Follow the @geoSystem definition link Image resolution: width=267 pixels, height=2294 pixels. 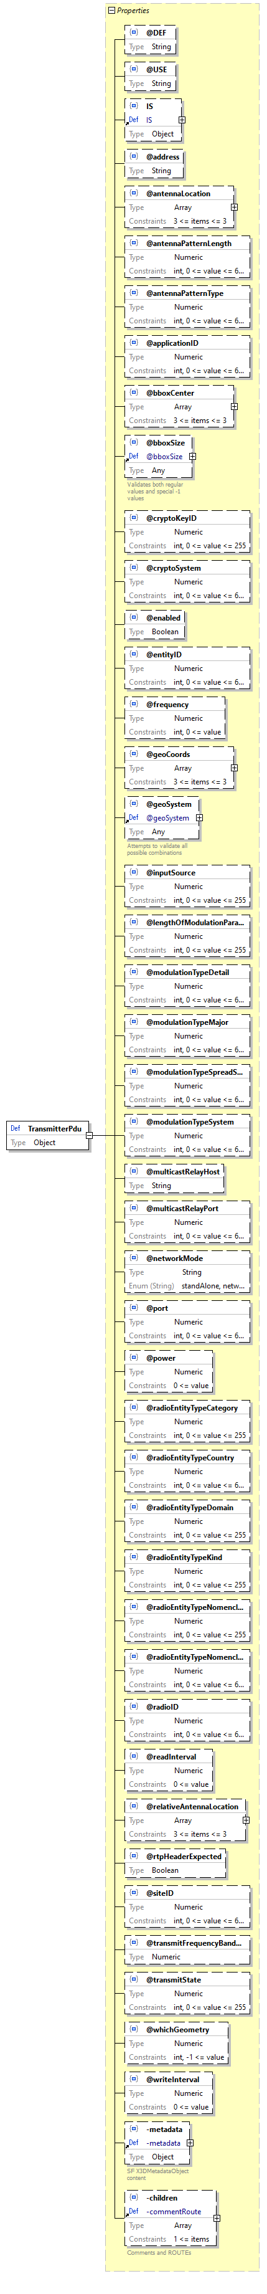(168, 817)
